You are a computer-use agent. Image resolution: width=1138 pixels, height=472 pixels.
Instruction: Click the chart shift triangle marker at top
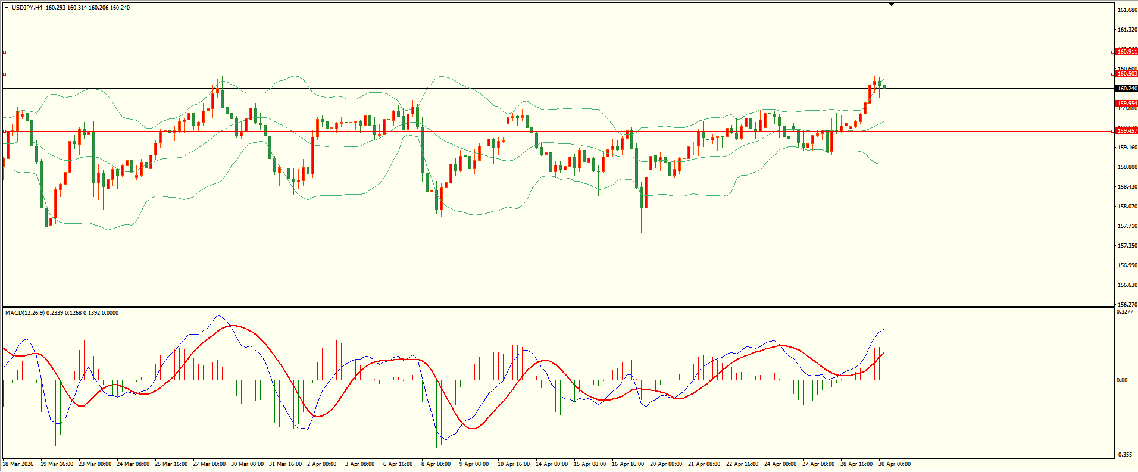tap(891, 4)
